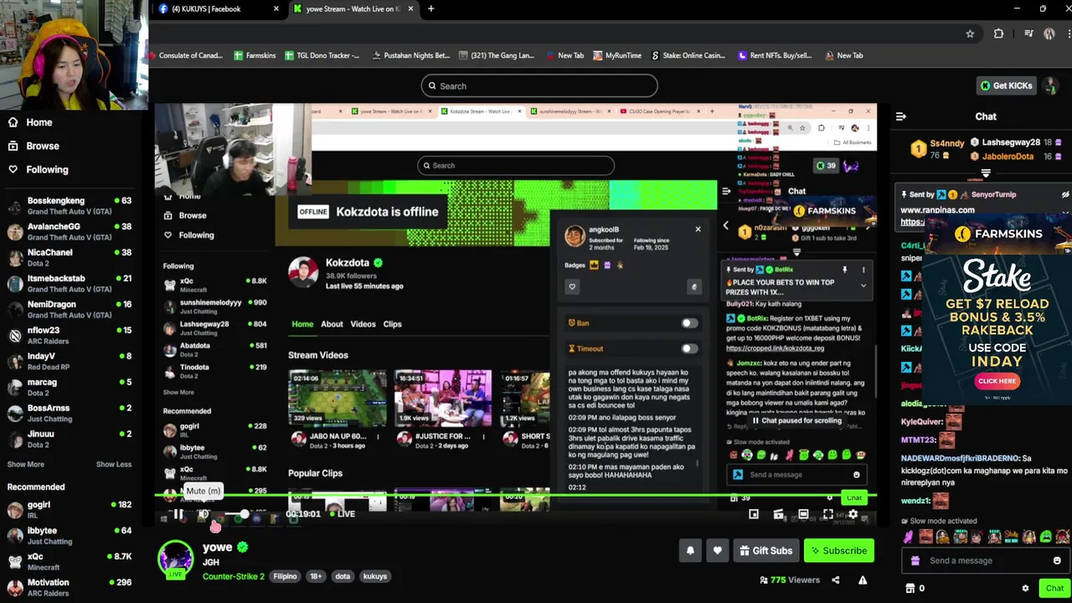Viewport: 1072px width, 603px height.
Task: Select the About tab on Kokzdota page
Action: click(332, 324)
